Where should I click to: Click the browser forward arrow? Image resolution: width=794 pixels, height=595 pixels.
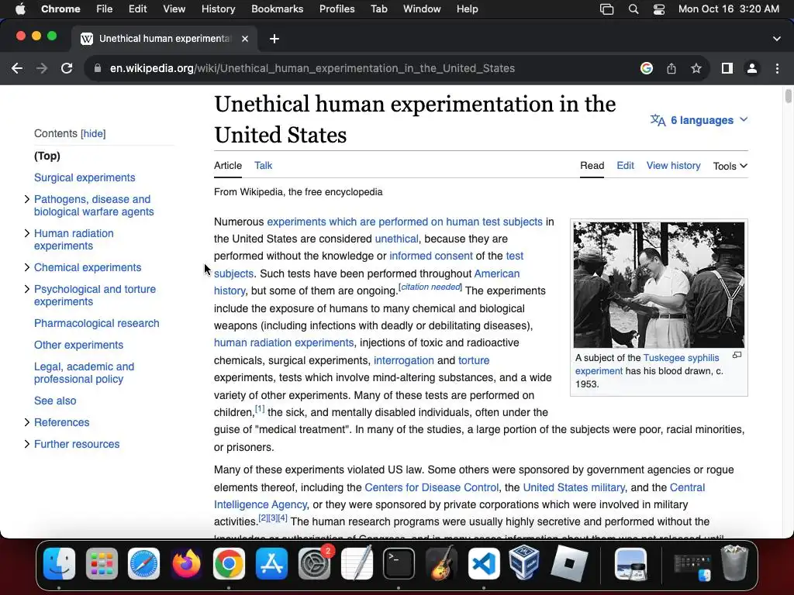click(x=42, y=68)
